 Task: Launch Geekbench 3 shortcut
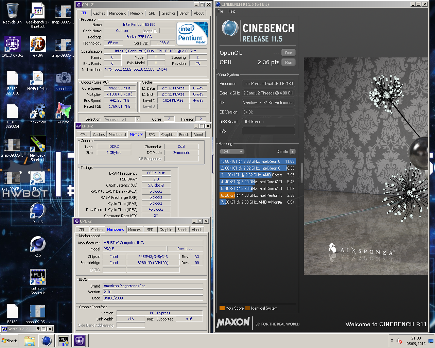[x=38, y=15]
